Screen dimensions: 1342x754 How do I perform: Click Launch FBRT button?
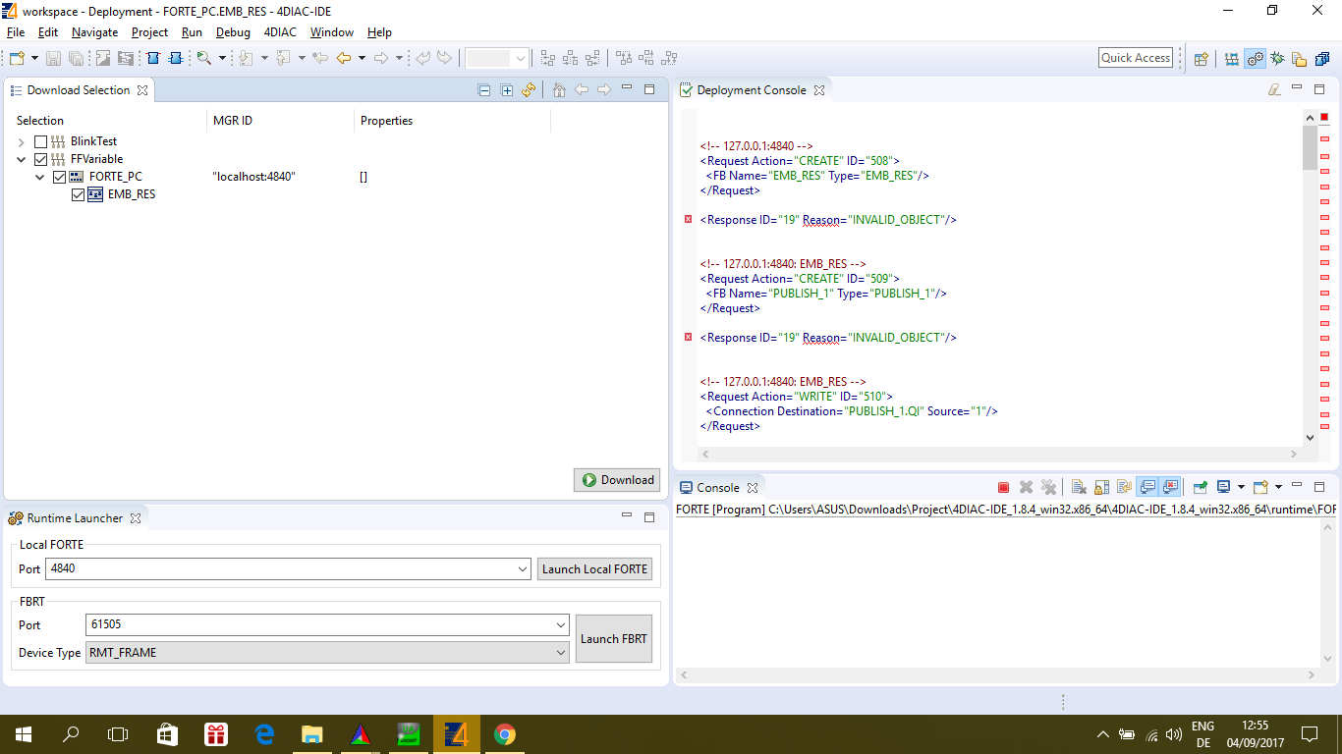[x=614, y=638]
